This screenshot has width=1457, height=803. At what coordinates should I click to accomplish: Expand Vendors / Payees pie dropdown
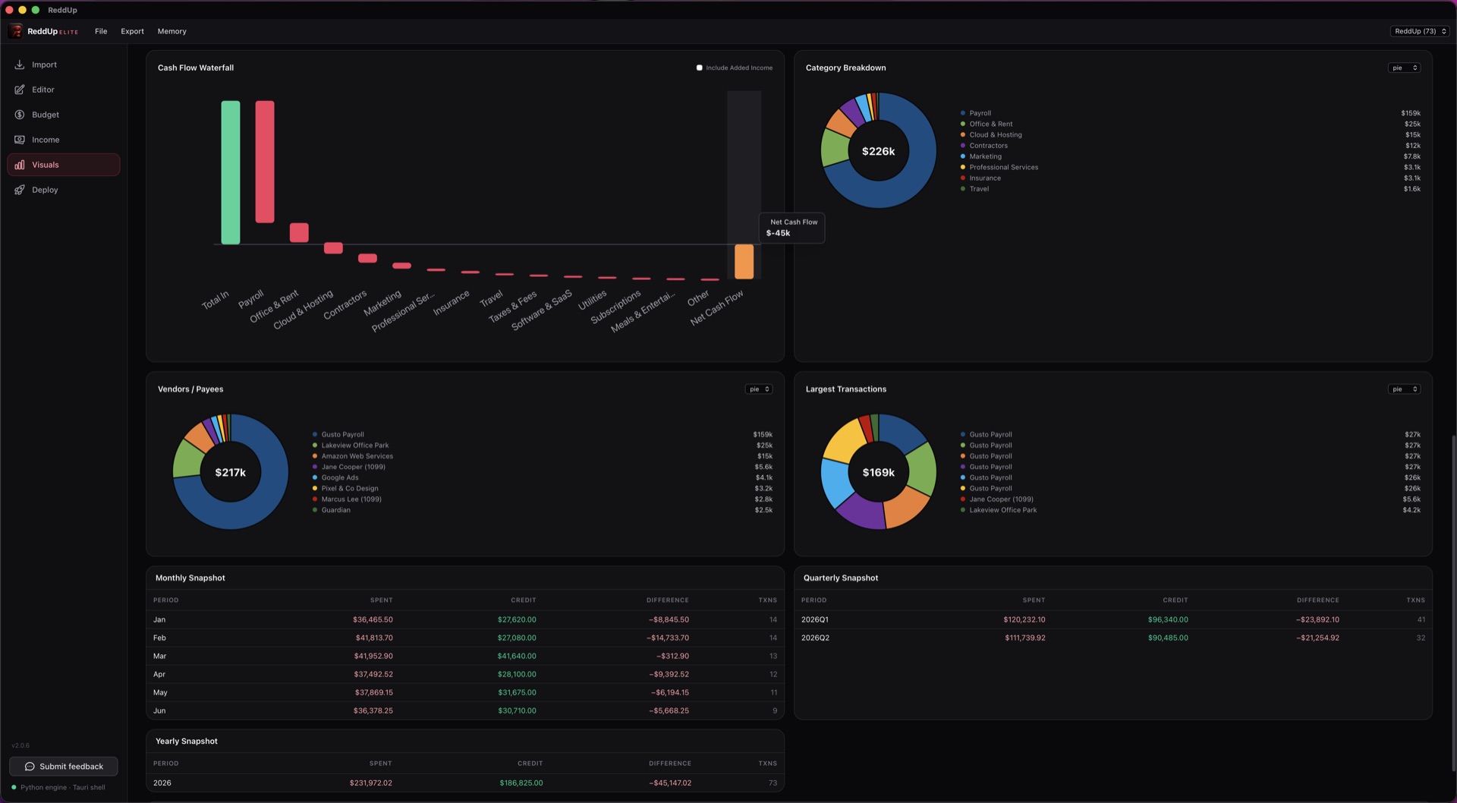pos(759,389)
